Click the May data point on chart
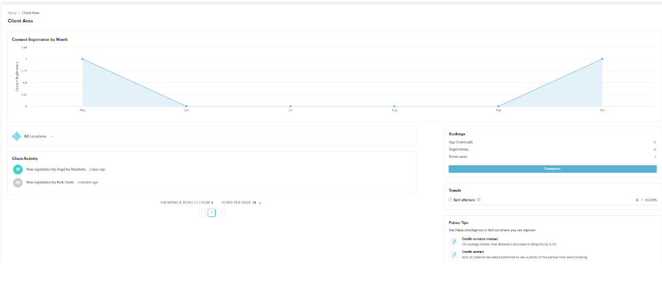 coord(82,59)
